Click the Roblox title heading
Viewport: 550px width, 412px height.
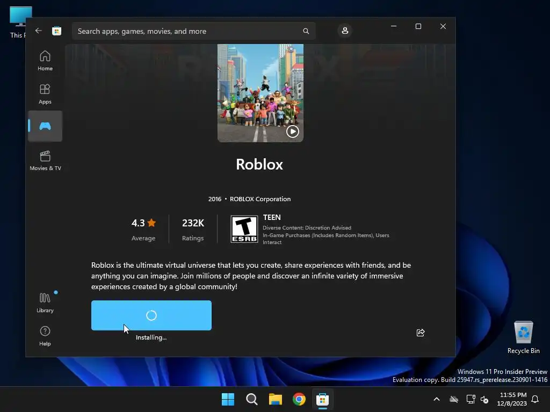(x=259, y=164)
